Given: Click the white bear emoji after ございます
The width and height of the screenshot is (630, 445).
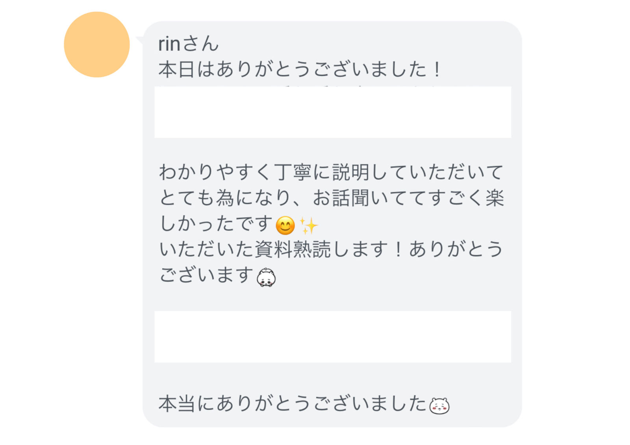Looking at the screenshot, I should [x=266, y=277].
